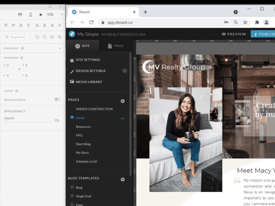This screenshot has width=275, height=206.
Task: Select the woman photo on canvas
Action: click(x=186, y=140)
